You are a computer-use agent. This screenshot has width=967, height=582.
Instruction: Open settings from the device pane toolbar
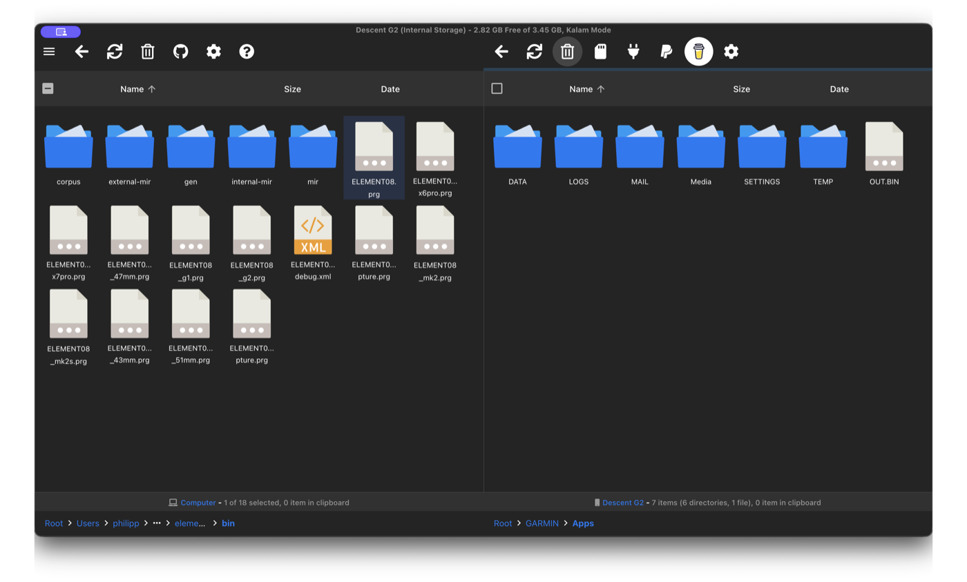click(x=731, y=52)
